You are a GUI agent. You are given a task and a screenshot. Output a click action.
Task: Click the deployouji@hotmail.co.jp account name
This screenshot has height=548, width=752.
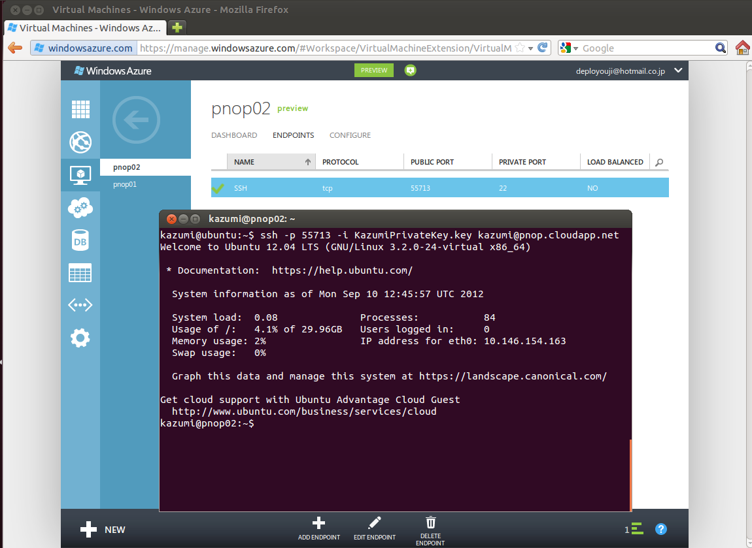click(x=620, y=71)
